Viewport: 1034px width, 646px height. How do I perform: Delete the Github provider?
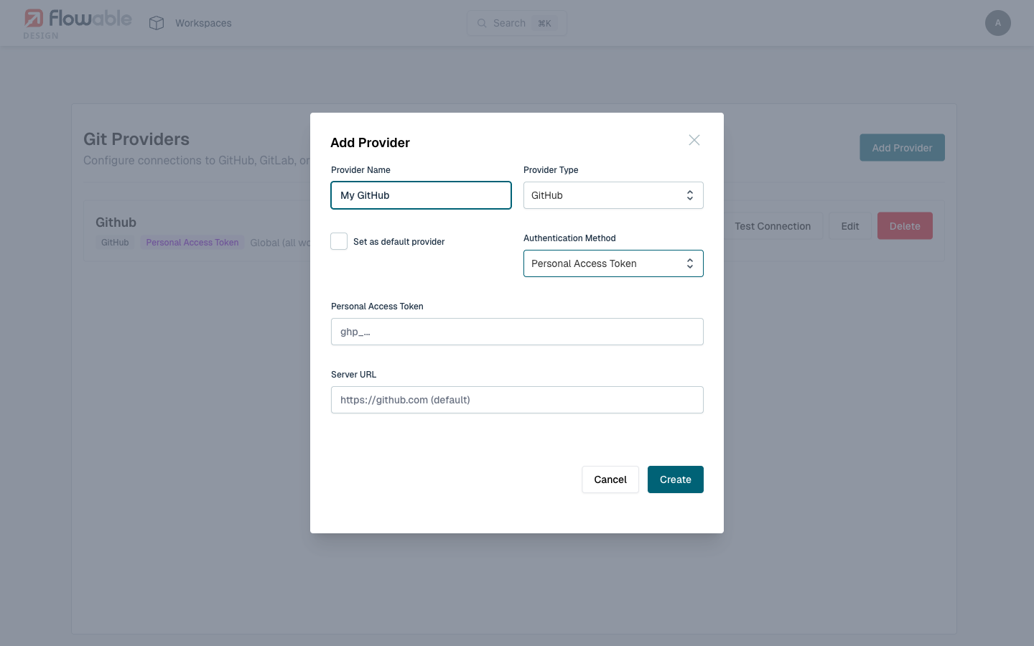(x=905, y=226)
